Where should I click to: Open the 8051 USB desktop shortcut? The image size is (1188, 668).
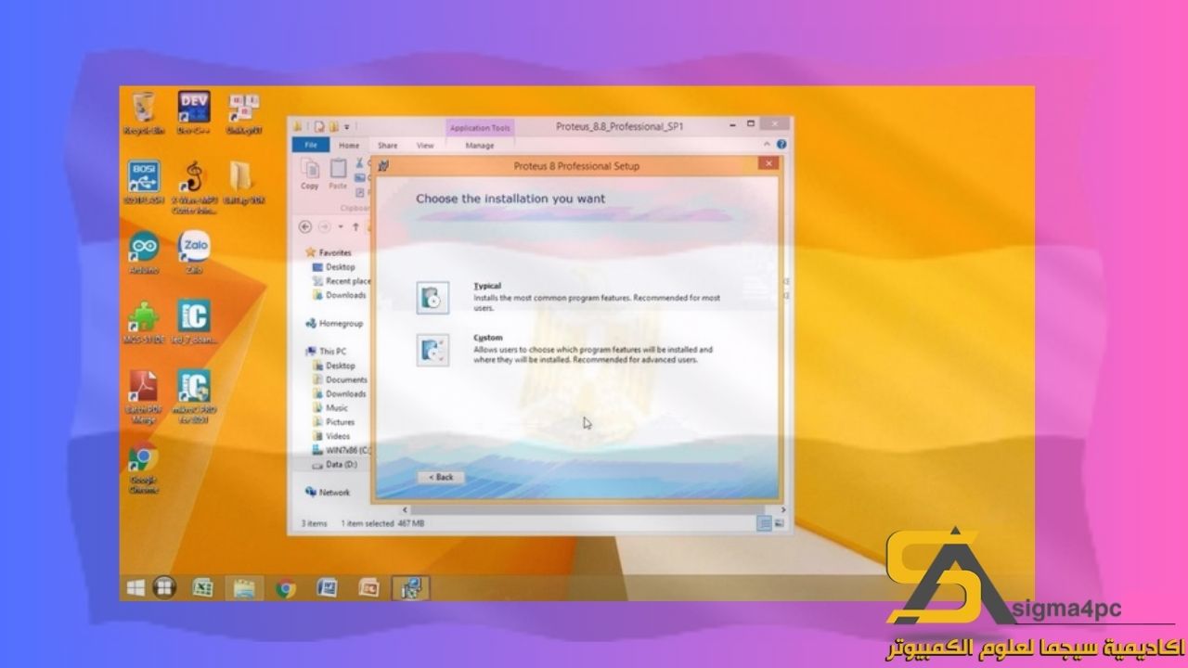(144, 183)
